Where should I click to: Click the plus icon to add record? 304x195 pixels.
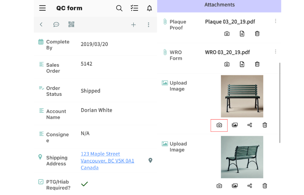pos(133,25)
